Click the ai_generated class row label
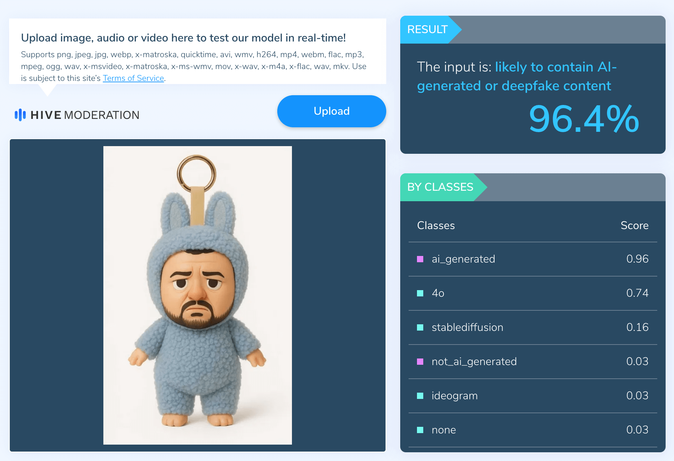The width and height of the screenshot is (674, 461). tap(463, 259)
